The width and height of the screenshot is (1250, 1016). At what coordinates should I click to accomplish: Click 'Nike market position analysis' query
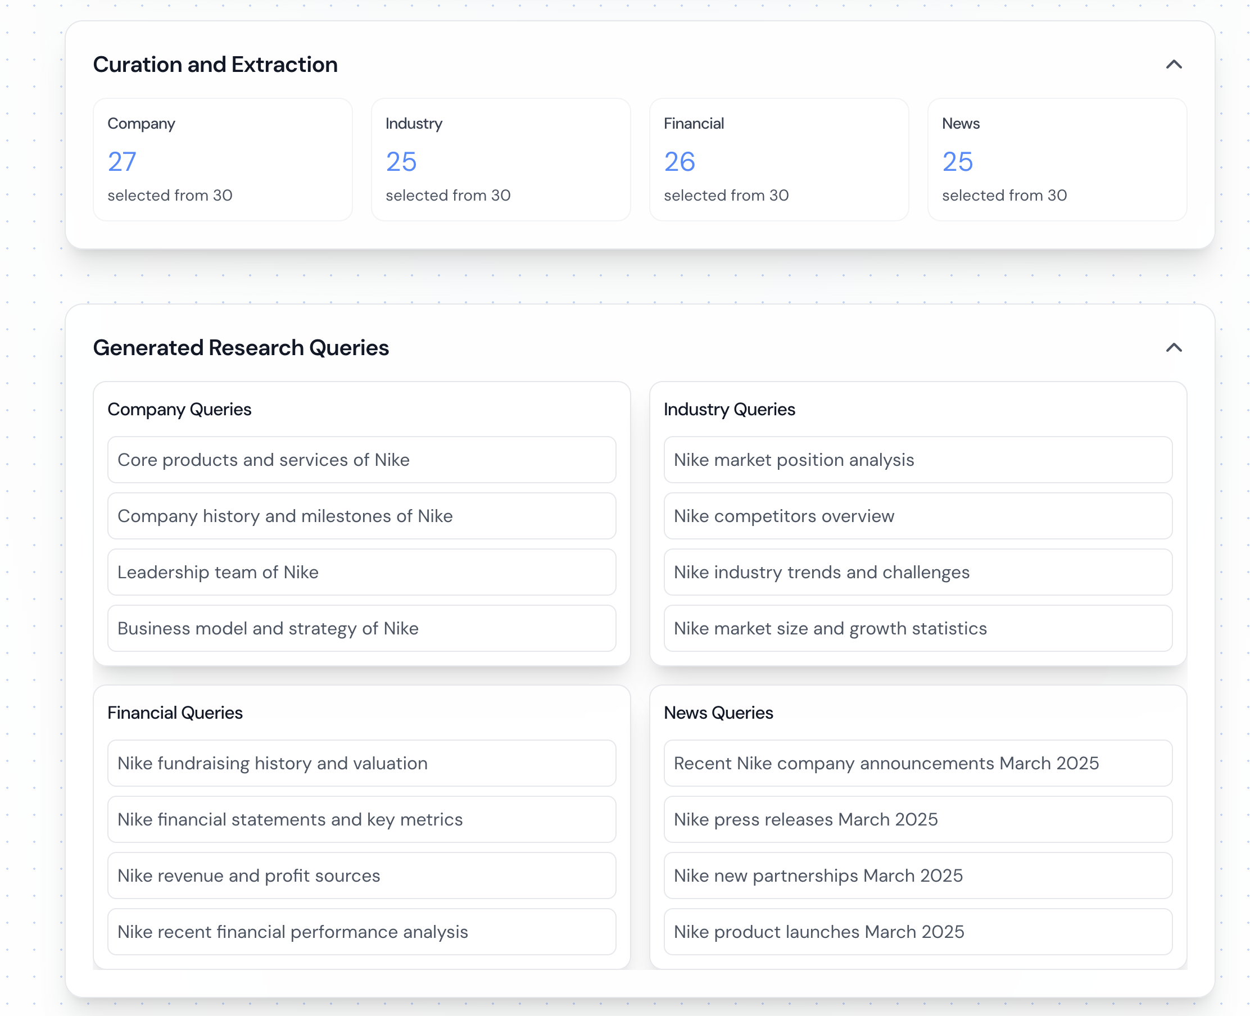pyautogui.click(x=918, y=460)
